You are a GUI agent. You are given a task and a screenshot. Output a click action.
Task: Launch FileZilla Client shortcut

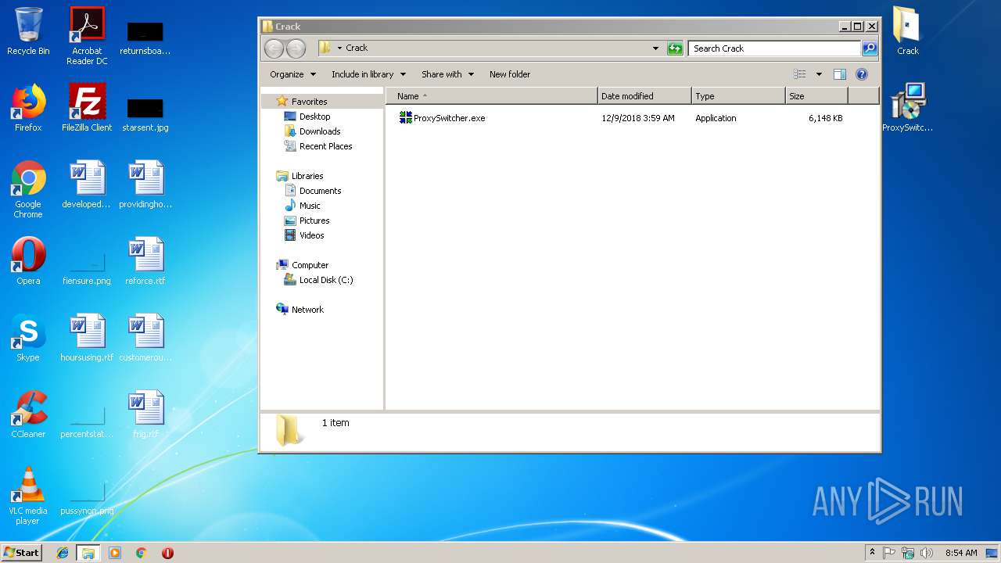[87, 108]
